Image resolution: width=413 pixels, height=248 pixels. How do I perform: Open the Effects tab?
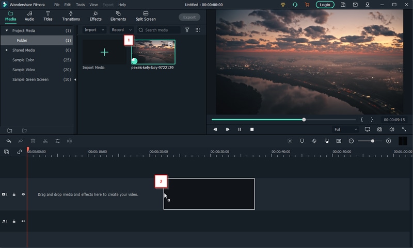pyautogui.click(x=96, y=16)
